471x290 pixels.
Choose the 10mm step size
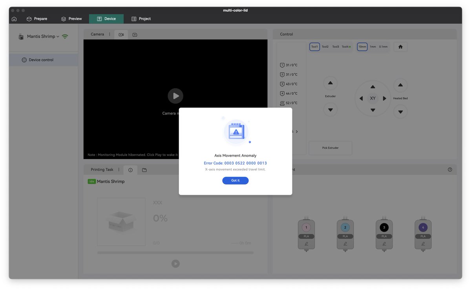[x=362, y=47]
